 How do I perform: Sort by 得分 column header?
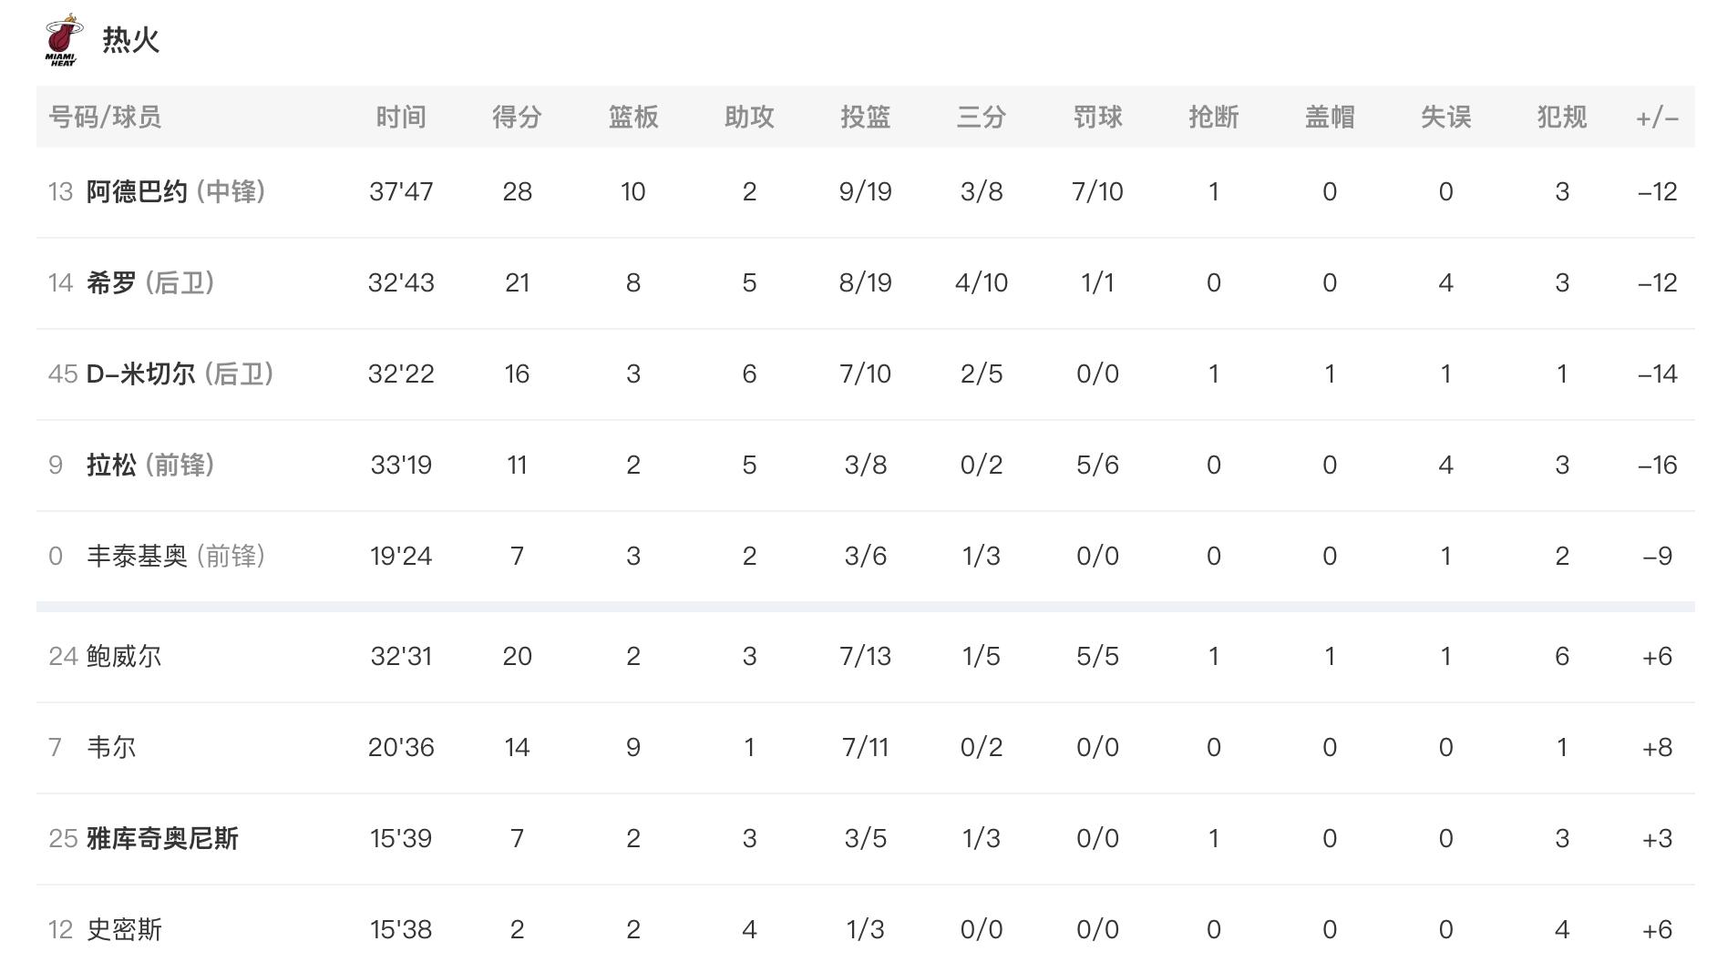(517, 118)
